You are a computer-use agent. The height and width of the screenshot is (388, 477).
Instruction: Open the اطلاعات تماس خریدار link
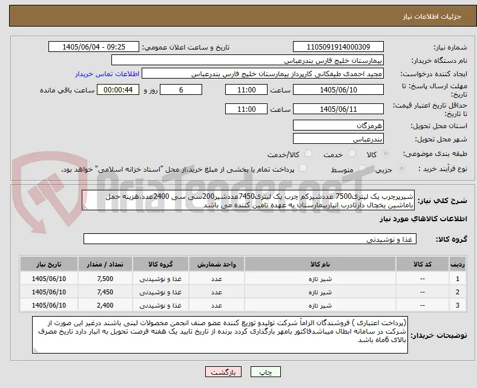[107, 74]
